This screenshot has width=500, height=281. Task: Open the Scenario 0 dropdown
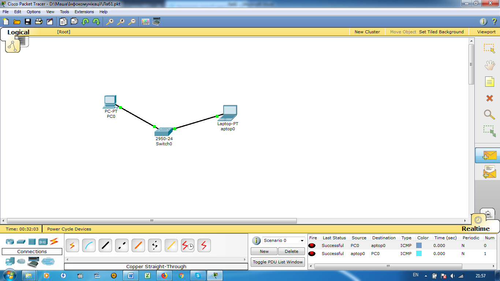(284, 240)
